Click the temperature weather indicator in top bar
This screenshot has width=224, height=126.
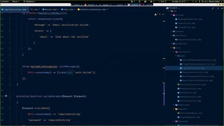tap(162, 1)
